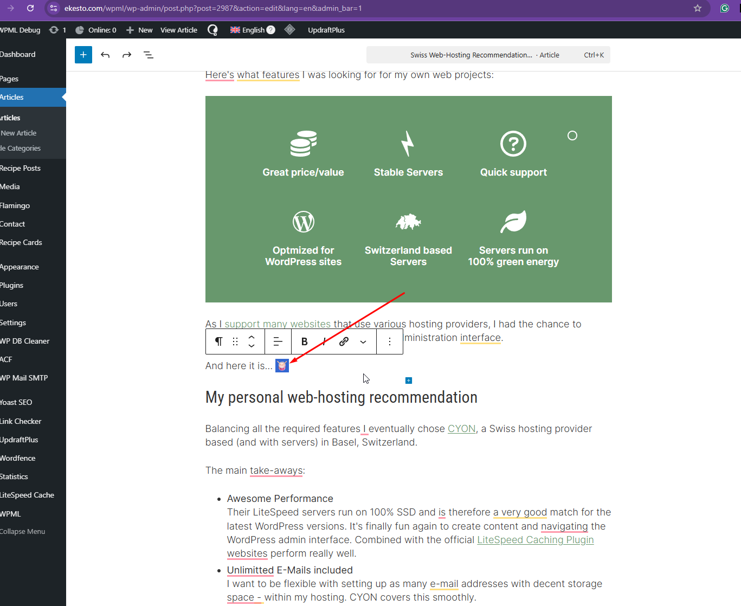Click the emoji image after 'And here it is...'
This screenshot has width=741, height=606.
click(x=282, y=366)
